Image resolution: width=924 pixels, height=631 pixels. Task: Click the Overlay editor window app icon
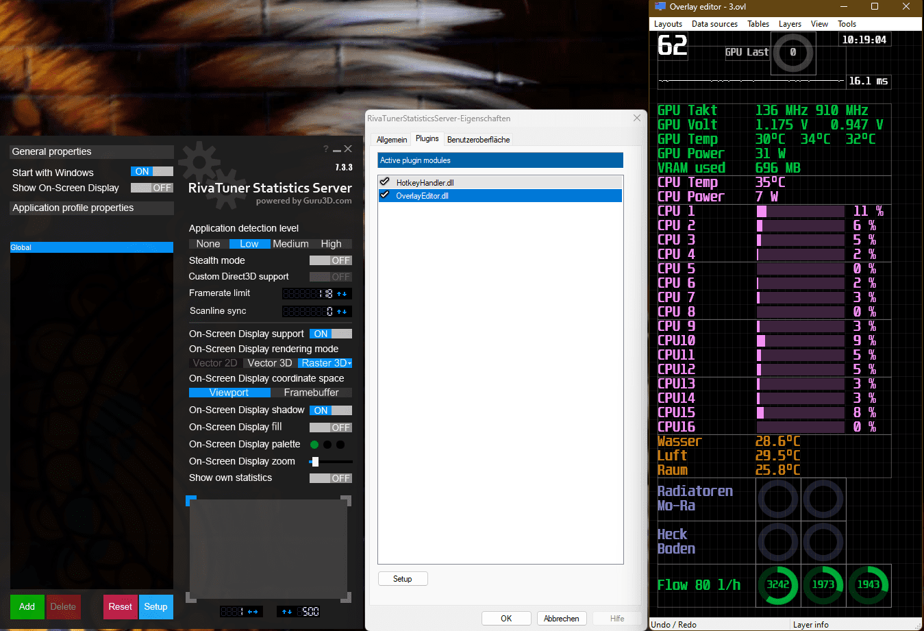click(660, 6)
